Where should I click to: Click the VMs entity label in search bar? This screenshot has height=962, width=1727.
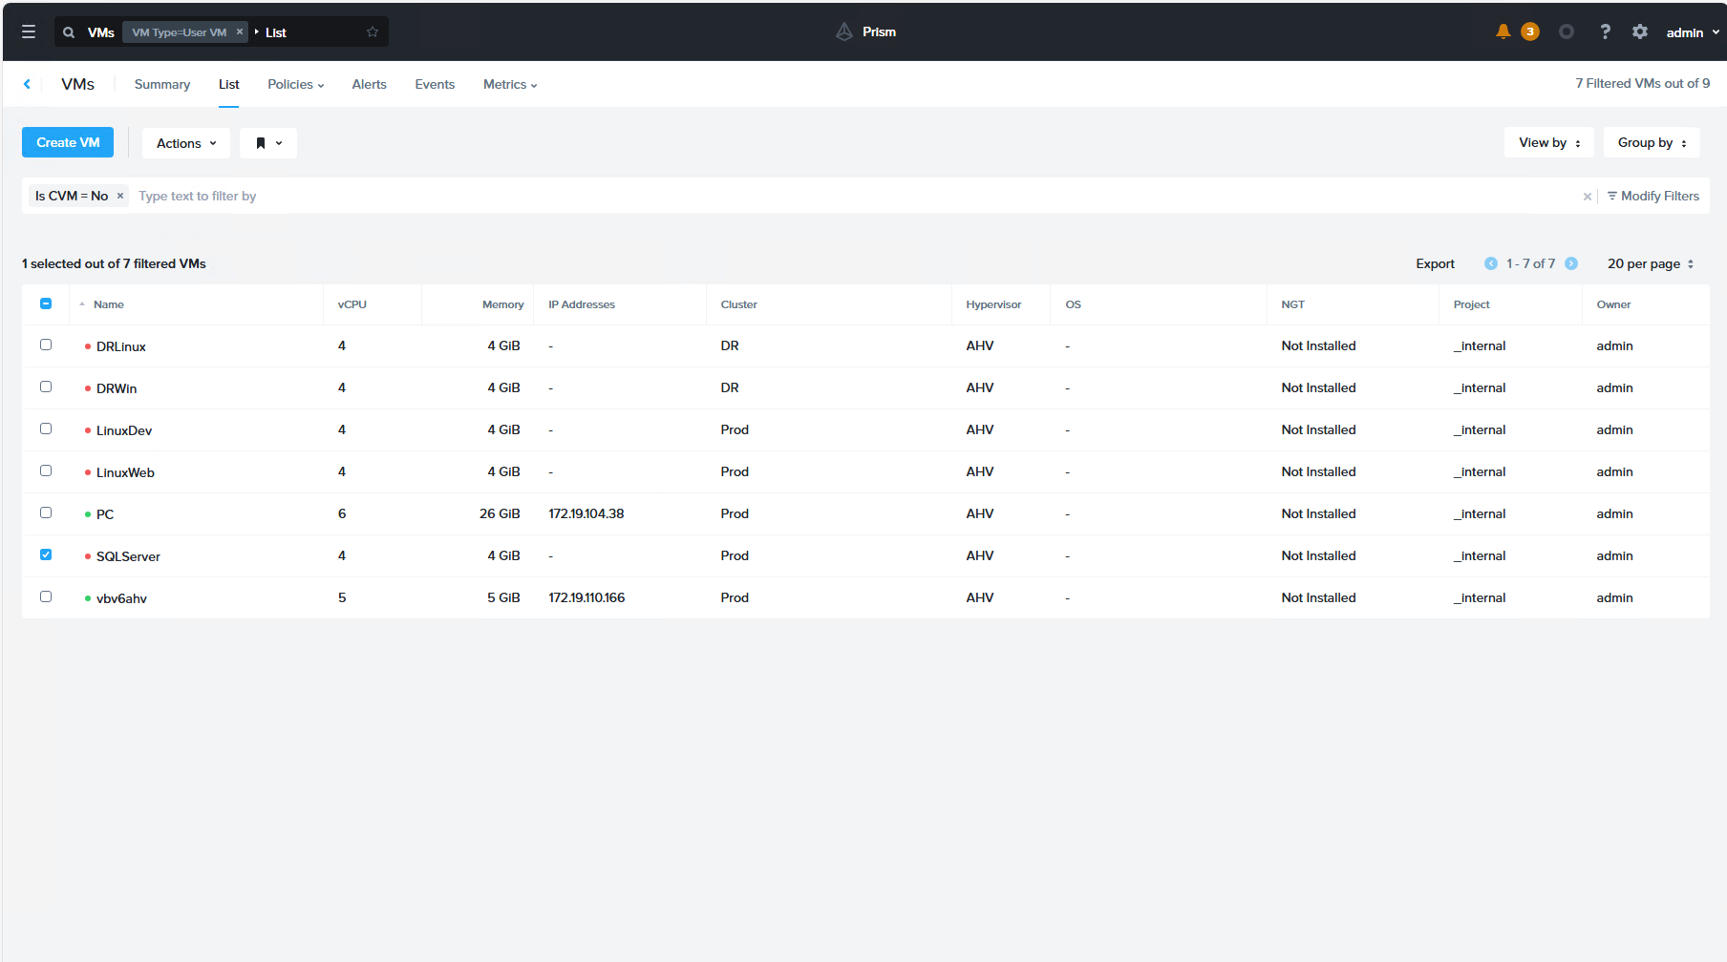pyautogui.click(x=101, y=32)
